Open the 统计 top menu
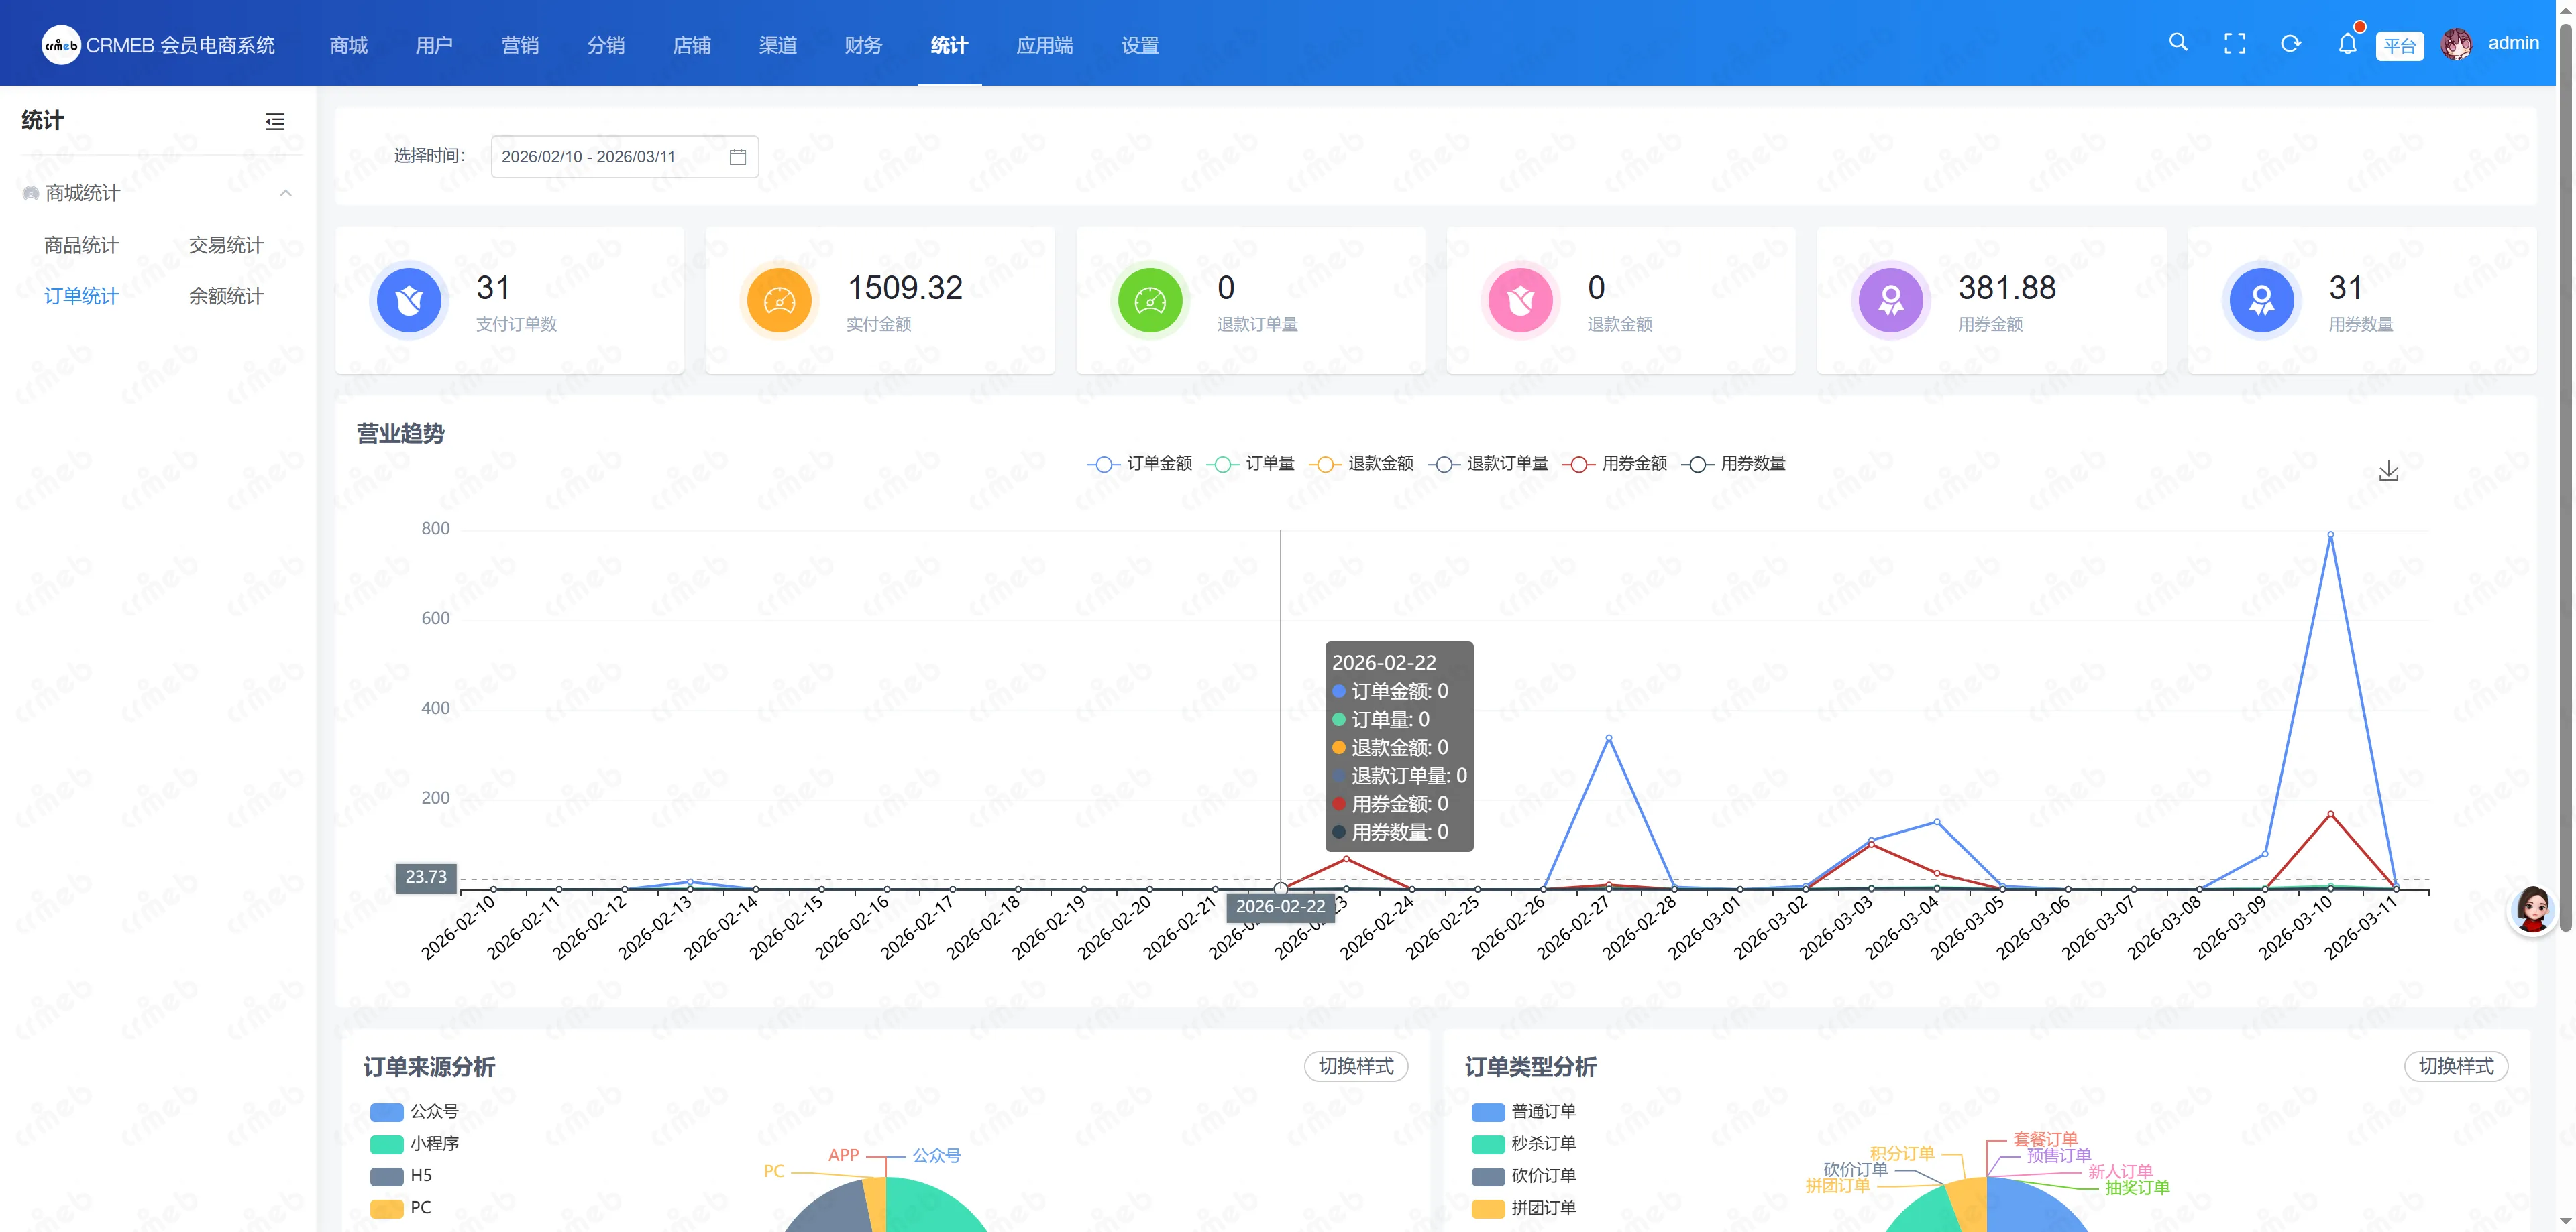 pyautogui.click(x=949, y=45)
